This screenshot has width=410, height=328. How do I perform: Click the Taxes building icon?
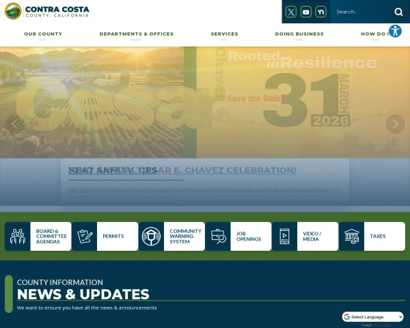point(352,236)
